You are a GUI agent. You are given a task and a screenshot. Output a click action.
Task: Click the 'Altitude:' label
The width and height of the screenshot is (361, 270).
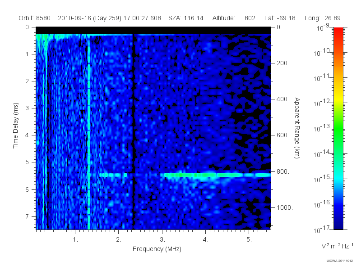[223, 18]
